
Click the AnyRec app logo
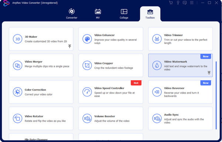(x=6, y=3)
